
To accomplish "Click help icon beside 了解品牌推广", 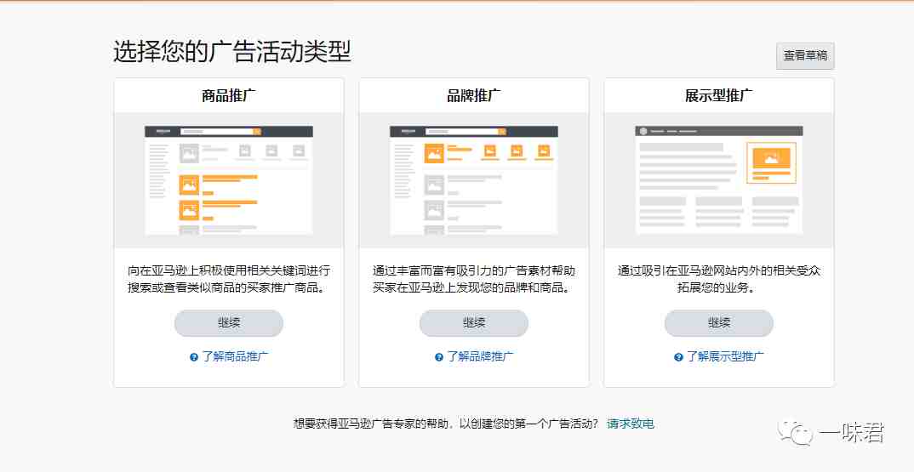I will tap(439, 357).
